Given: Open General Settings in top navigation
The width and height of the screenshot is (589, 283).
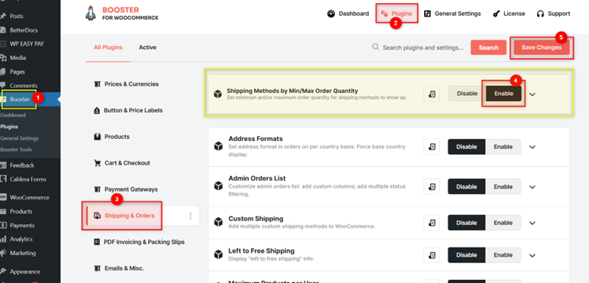Looking at the screenshot, I should [x=452, y=14].
